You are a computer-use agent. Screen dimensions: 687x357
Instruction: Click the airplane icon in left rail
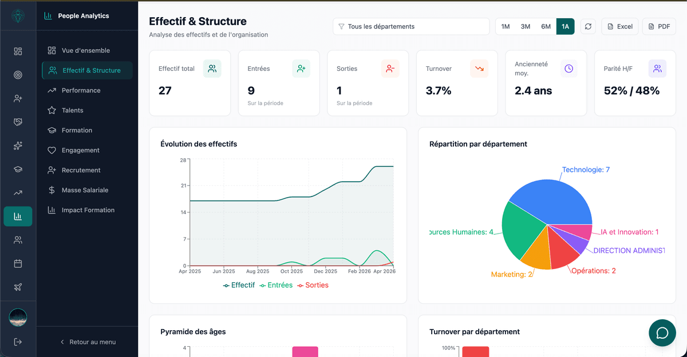click(x=18, y=287)
